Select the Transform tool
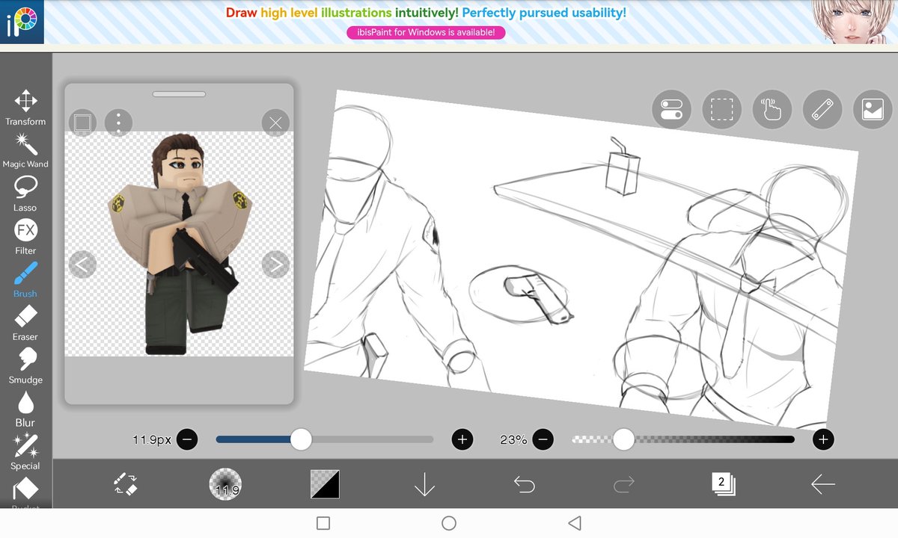Image resolution: width=898 pixels, height=538 pixels. (x=25, y=107)
